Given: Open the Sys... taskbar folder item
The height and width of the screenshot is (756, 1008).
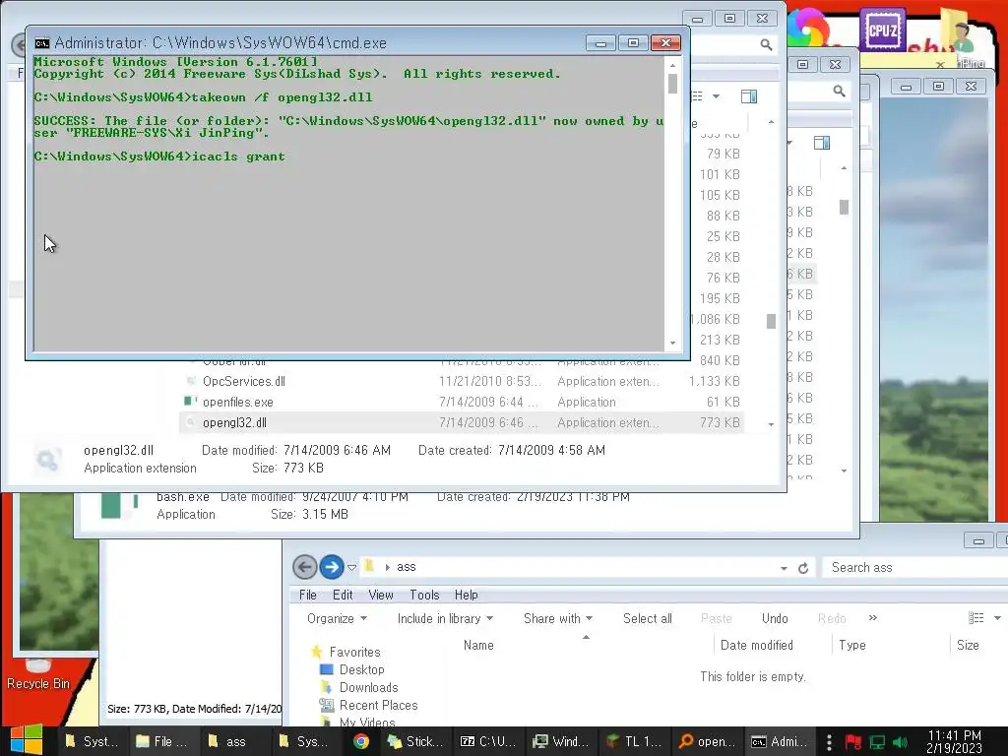Looking at the screenshot, I should (306, 741).
